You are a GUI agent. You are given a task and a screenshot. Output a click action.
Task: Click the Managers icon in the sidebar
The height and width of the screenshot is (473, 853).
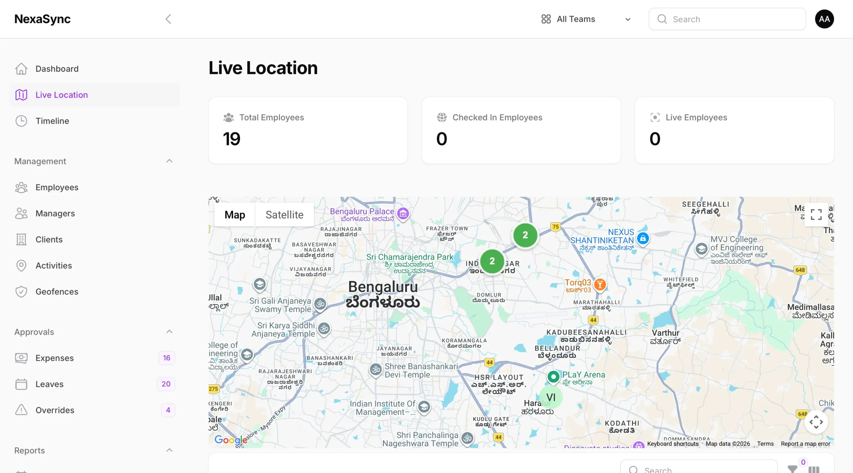(x=21, y=213)
